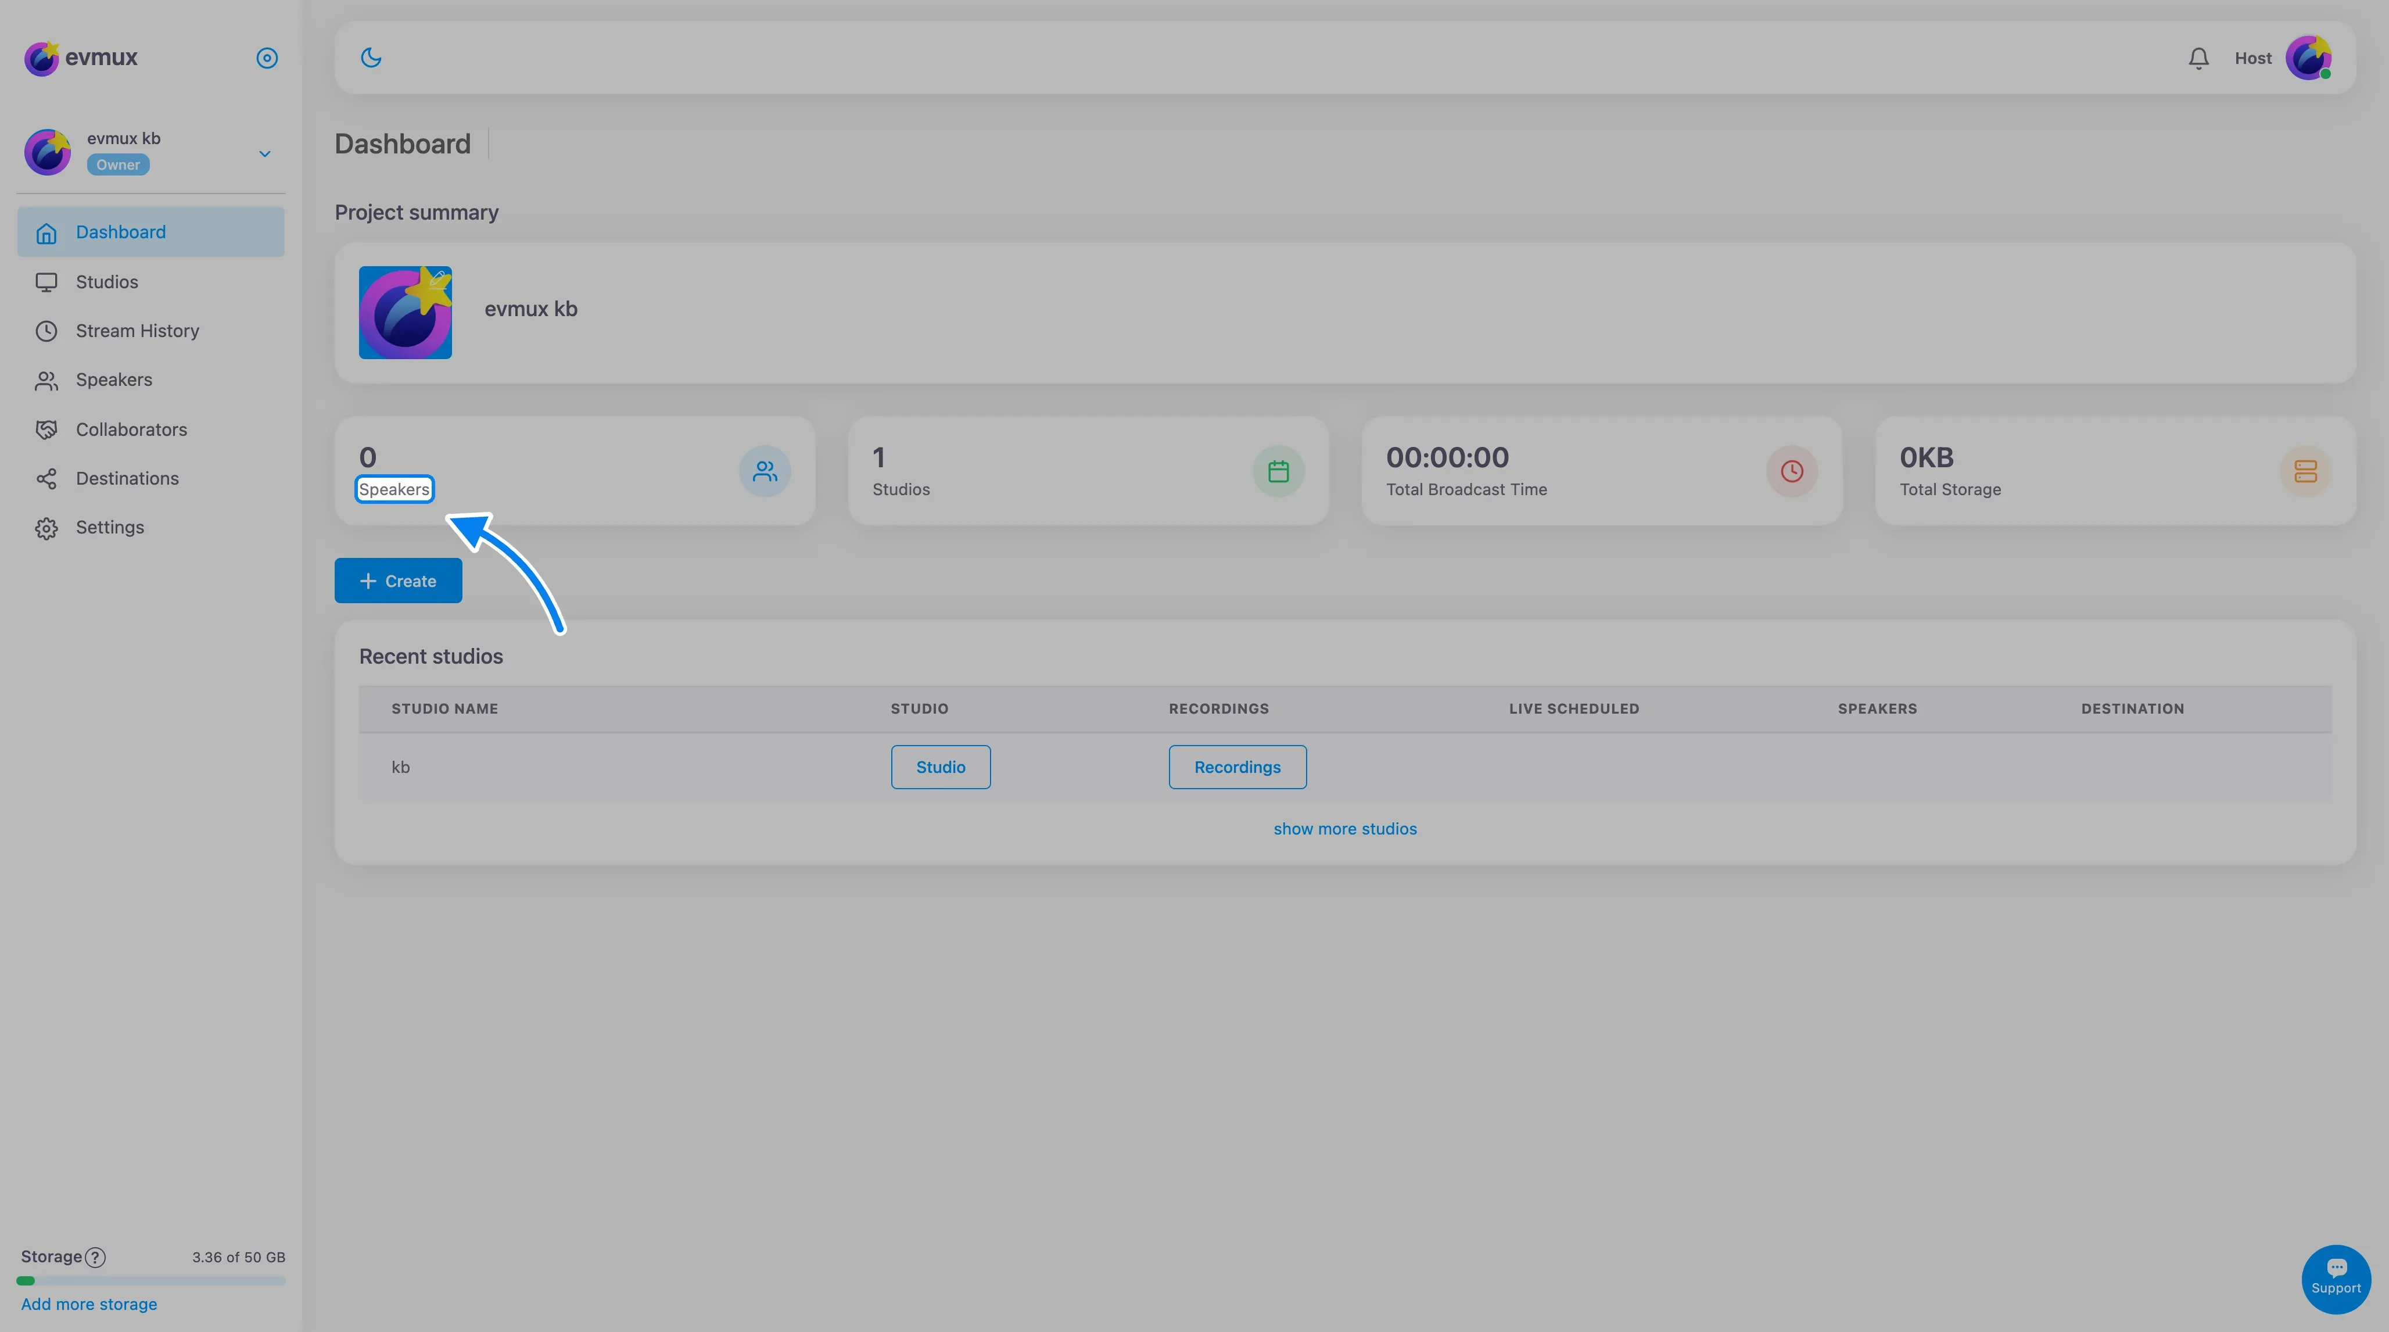Click storage usage progress bar
The image size is (2389, 1332).
pyautogui.click(x=150, y=1281)
